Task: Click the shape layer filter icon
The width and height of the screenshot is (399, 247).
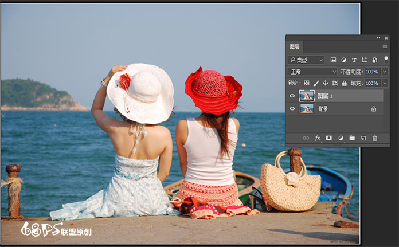Action: coord(364,60)
